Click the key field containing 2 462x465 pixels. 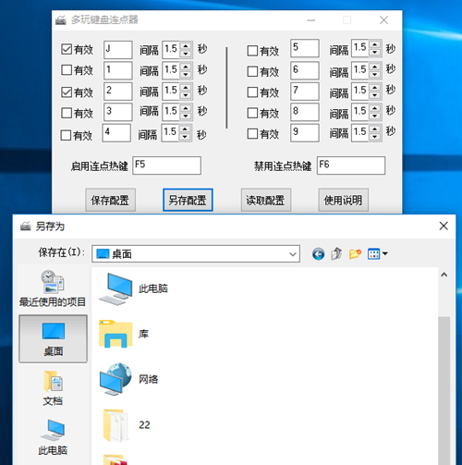[118, 92]
